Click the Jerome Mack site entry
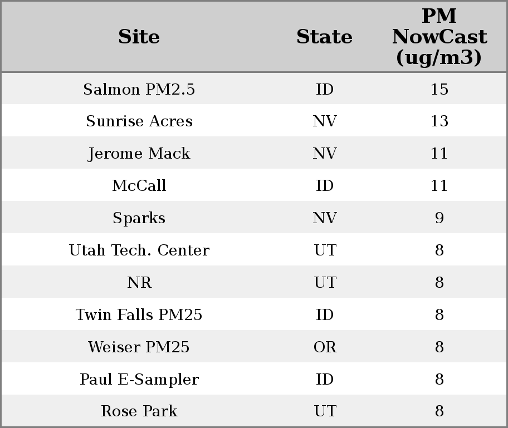Image resolution: width=508 pixels, height=428 pixels. [139, 154]
